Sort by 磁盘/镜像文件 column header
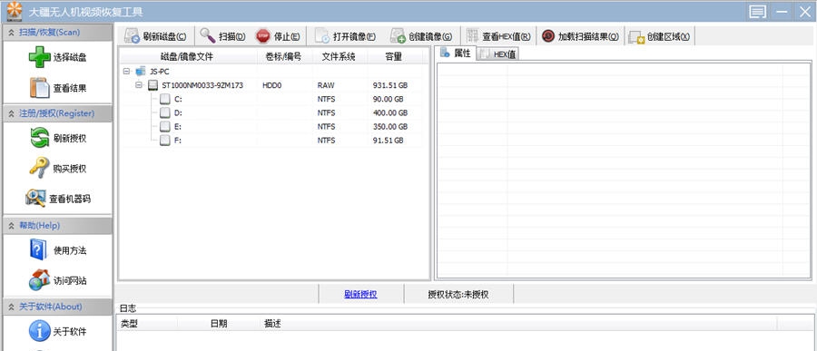This screenshot has height=351, width=817. pyautogui.click(x=188, y=57)
